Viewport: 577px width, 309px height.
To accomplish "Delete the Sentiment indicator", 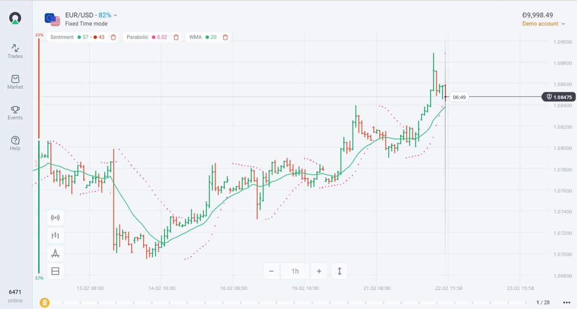I will [x=113, y=37].
